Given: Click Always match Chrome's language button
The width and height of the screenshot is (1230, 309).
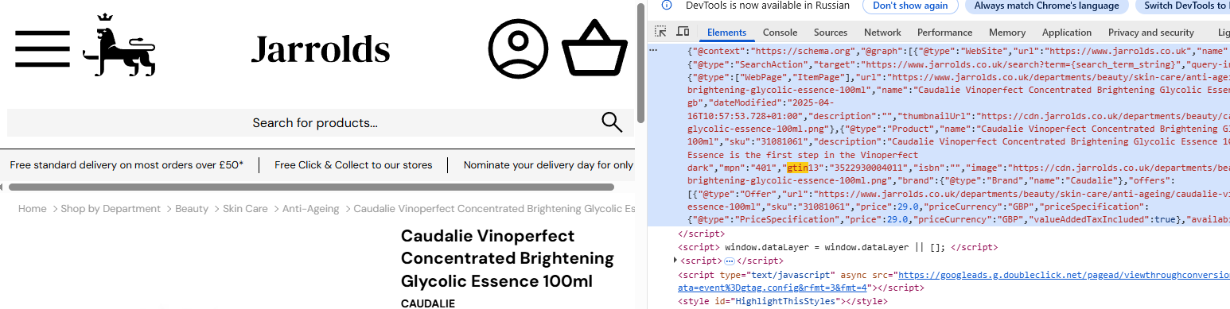Looking at the screenshot, I should [x=1047, y=6].
